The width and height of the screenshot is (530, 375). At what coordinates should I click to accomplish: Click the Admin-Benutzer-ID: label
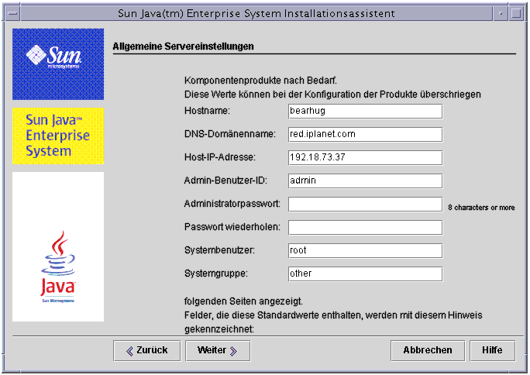point(225,181)
